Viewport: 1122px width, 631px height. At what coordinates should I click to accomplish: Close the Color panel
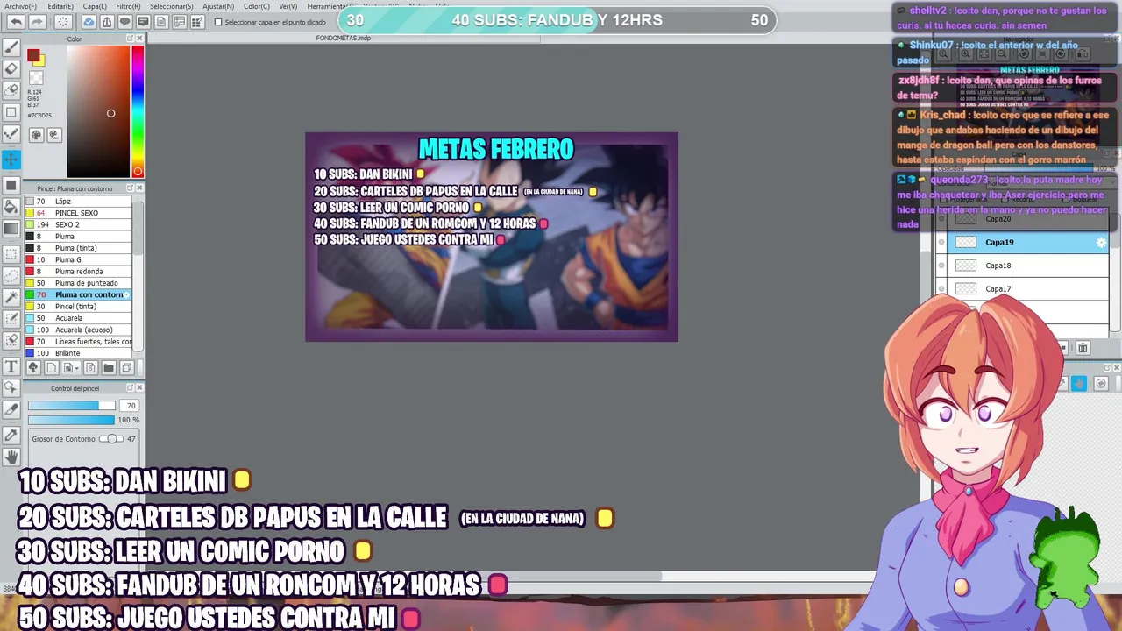[139, 39]
